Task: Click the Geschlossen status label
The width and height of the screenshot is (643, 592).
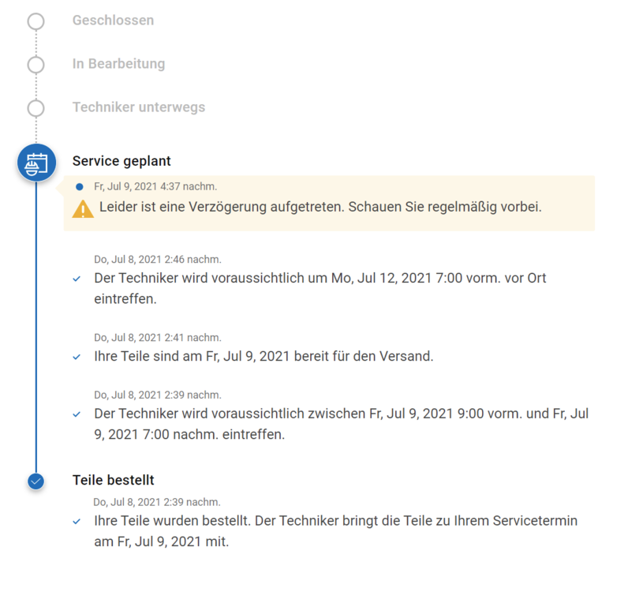Action: point(113,21)
